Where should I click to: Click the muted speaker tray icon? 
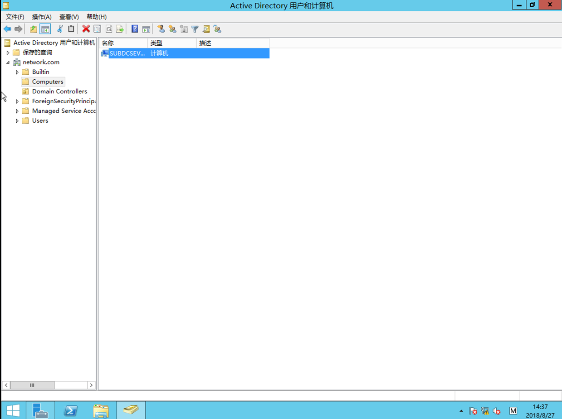coord(497,411)
